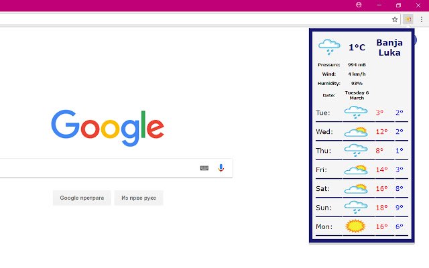The height and width of the screenshot is (268, 429).
Task: Click Wednesday's low temperature 2°
Action: click(x=400, y=132)
